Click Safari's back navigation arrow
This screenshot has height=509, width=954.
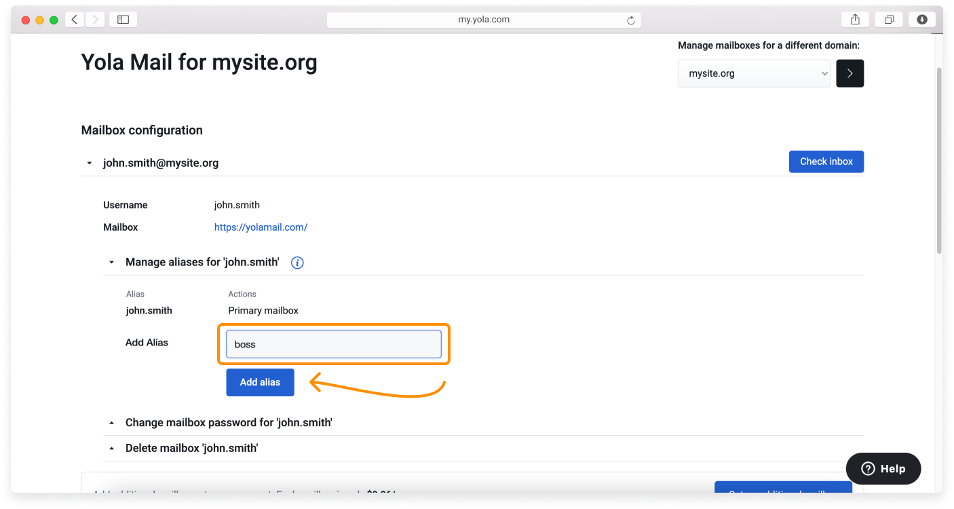click(74, 19)
